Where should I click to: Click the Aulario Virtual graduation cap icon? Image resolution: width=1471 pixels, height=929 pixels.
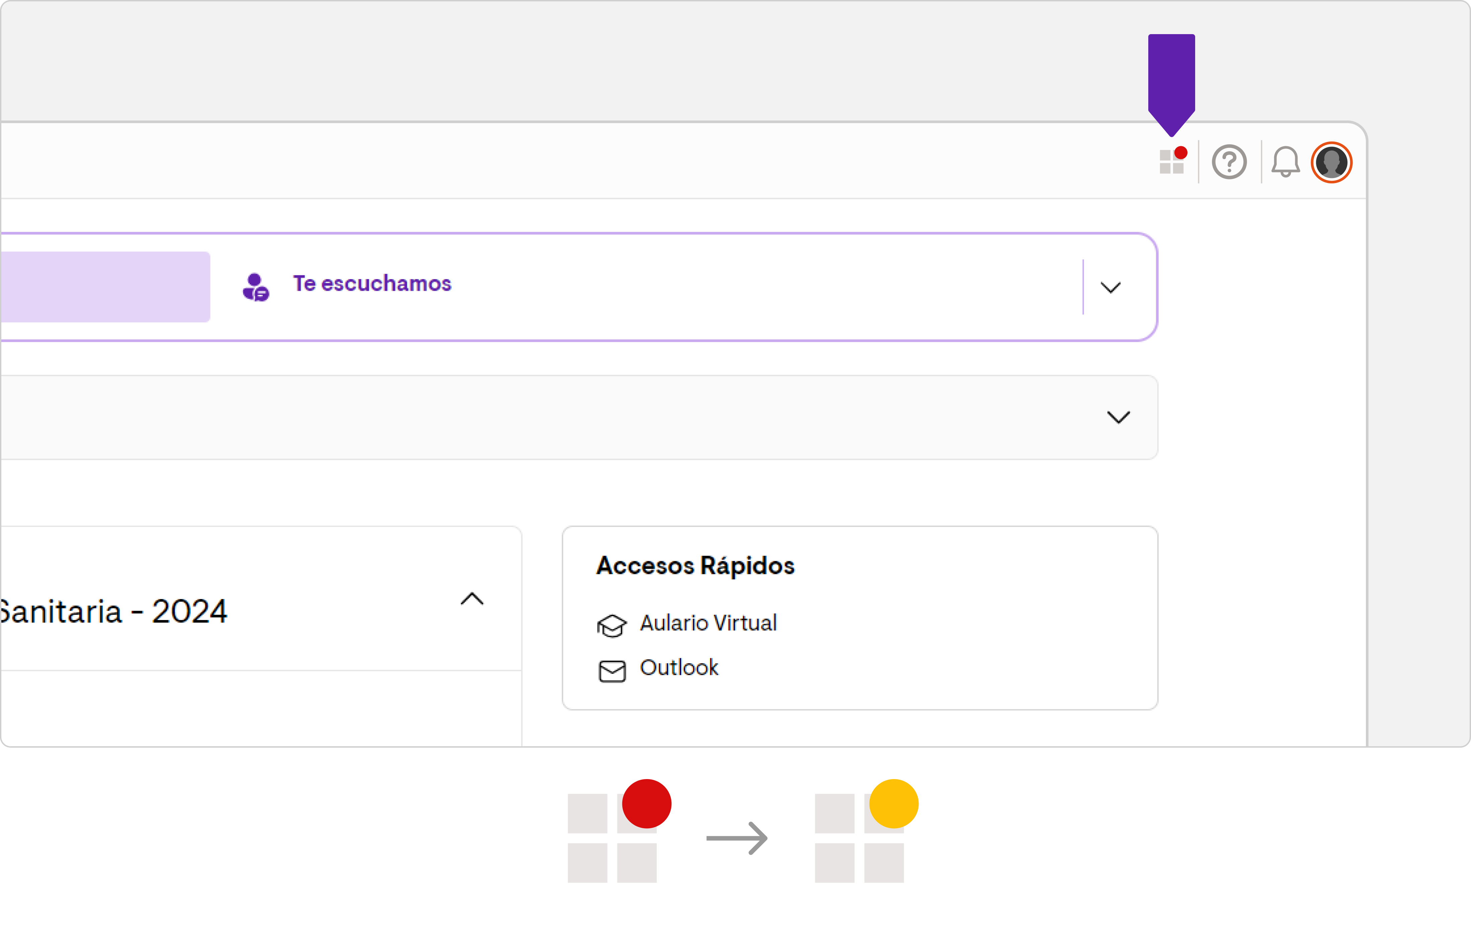click(x=612, y=626)
